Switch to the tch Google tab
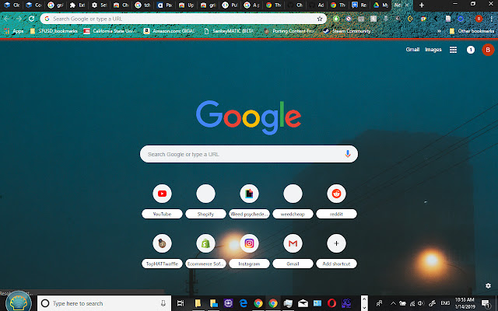This screenshot has height=311, width=498. [142, 5]
